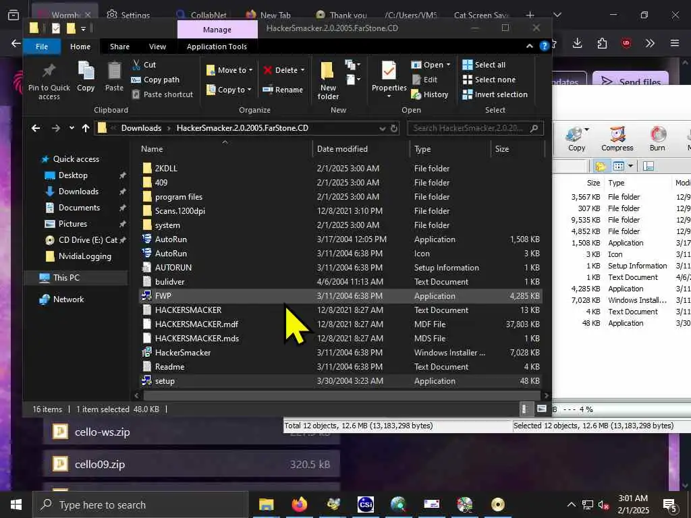This screenshot has width=691, height=518.
Task: Select This PC in navigation pane
Action: tap(66, 277)
